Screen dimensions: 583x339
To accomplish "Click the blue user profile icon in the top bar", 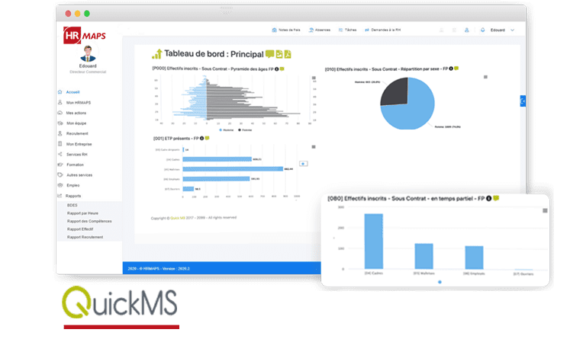I will [x=466, y=30].
